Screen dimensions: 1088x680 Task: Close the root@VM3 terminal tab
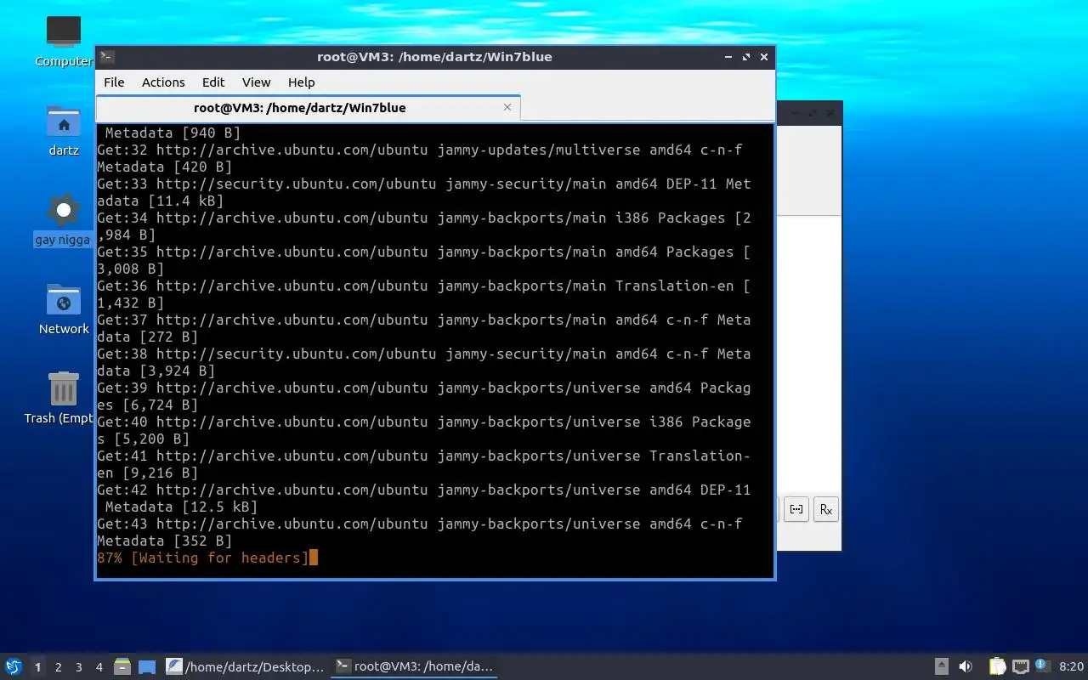pyautogui.click(x=507, y=107)
